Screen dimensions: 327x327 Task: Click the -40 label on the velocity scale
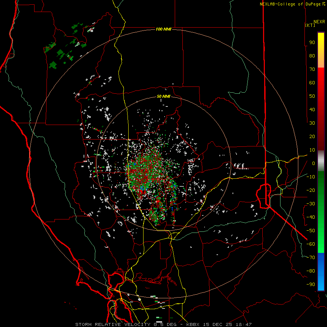pyautogui.click(x=311, y=217)
